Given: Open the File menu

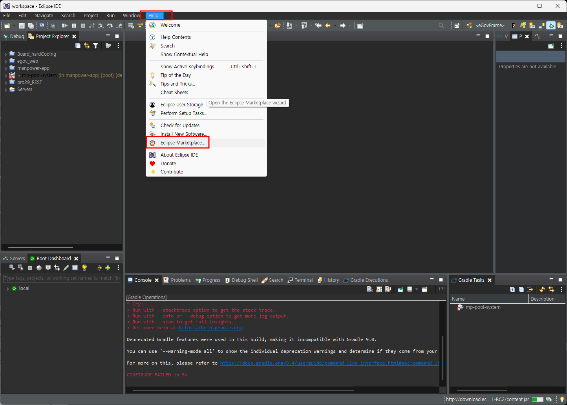Looking at the screenshot, I should 7,16.
